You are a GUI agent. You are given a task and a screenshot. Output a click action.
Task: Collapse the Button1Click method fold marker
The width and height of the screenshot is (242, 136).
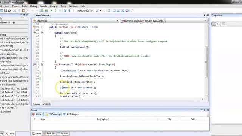tap(42, 65)
